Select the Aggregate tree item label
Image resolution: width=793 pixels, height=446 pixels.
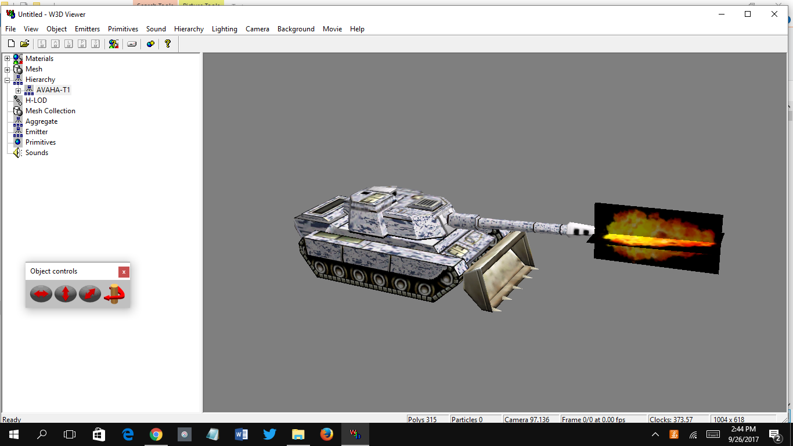pyautogui.click(x=41, y=121)
